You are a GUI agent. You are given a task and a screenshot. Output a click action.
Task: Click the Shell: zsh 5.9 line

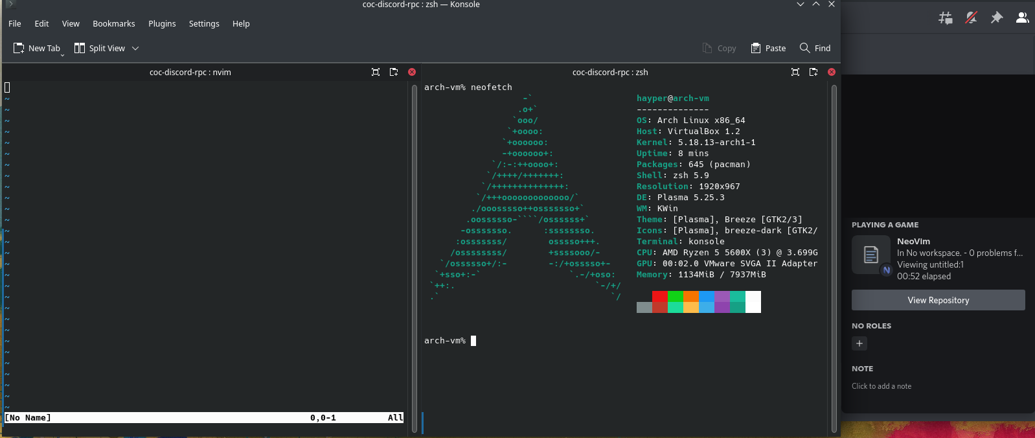tap(673, 176)
